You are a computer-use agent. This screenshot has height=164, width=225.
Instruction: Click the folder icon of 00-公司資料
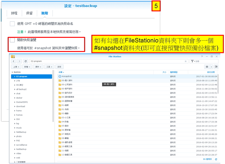point(60,85)
